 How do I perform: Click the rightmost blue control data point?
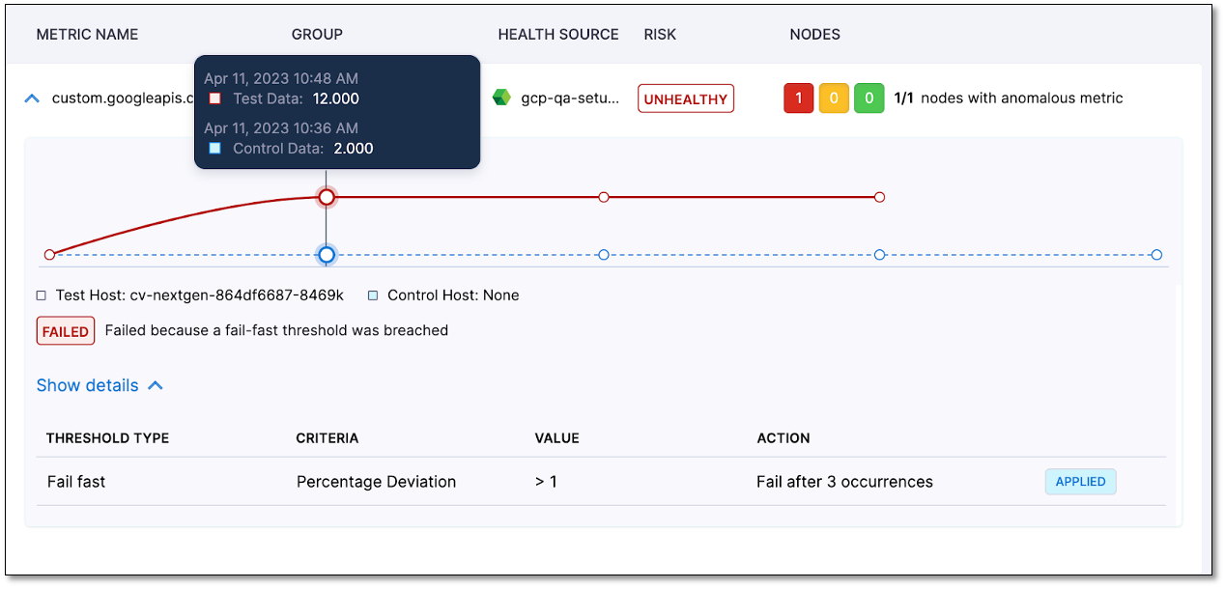tap(1156, 255)
